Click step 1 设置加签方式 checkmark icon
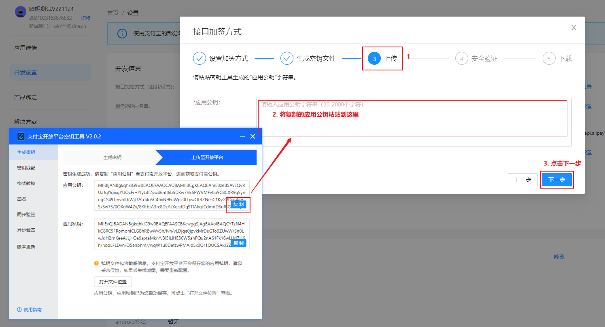 tap(200, 58)
